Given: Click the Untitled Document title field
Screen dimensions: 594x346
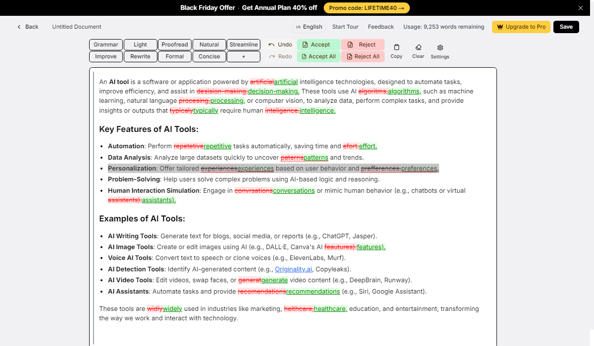Looking at the screenshot, I should 77,27.
